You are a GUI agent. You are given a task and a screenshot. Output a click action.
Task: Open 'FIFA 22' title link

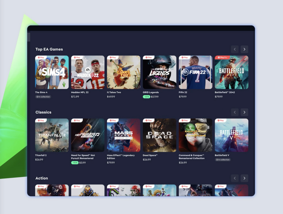tap(183, 92)
